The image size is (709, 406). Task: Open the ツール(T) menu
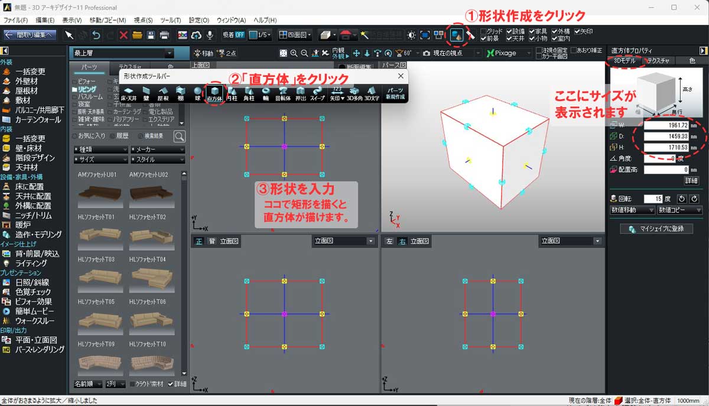click(x=171, y=21)
